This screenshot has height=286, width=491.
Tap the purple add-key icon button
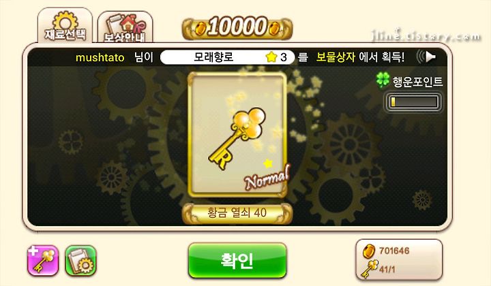tap(43, 261)
